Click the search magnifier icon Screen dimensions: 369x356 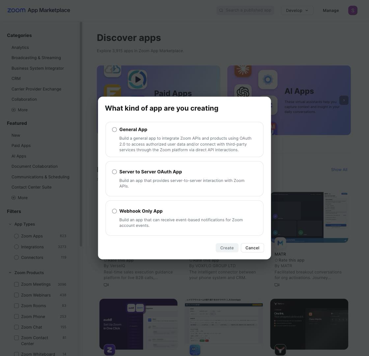[x=221, y=10]
